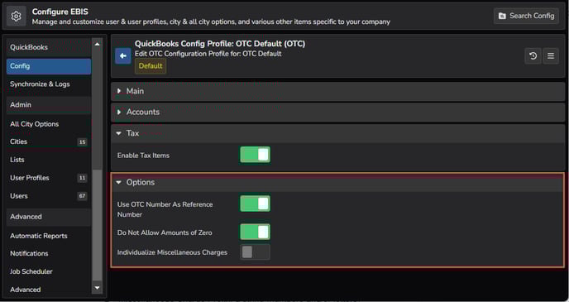The height and width of the screenshot is (302, 569).
Task: Click the Admin sidebar header
Action: click(49, 105)
